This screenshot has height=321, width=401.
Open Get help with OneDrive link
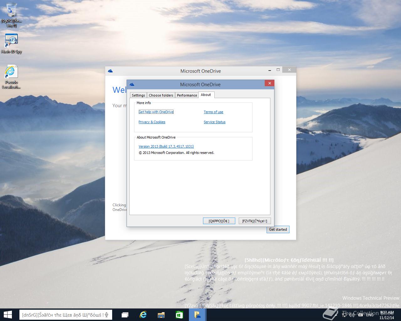click(156, 112)
